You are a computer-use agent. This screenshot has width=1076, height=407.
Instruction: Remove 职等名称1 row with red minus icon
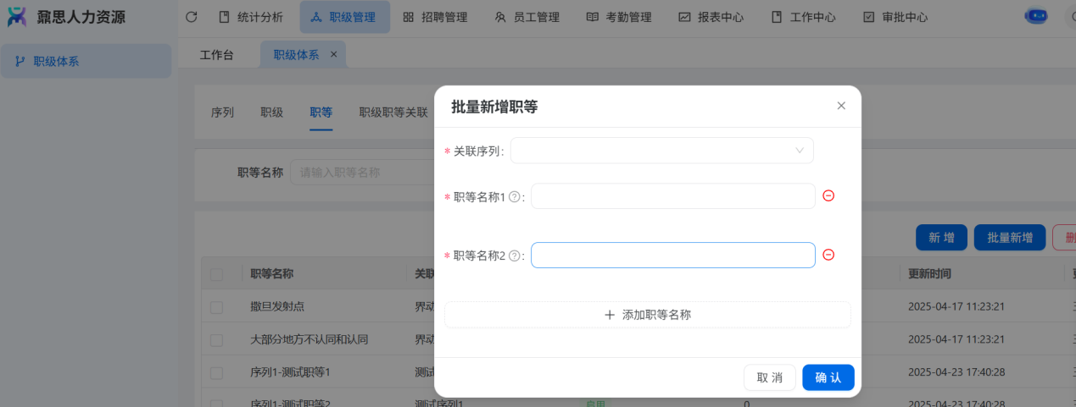click(828, 195)
